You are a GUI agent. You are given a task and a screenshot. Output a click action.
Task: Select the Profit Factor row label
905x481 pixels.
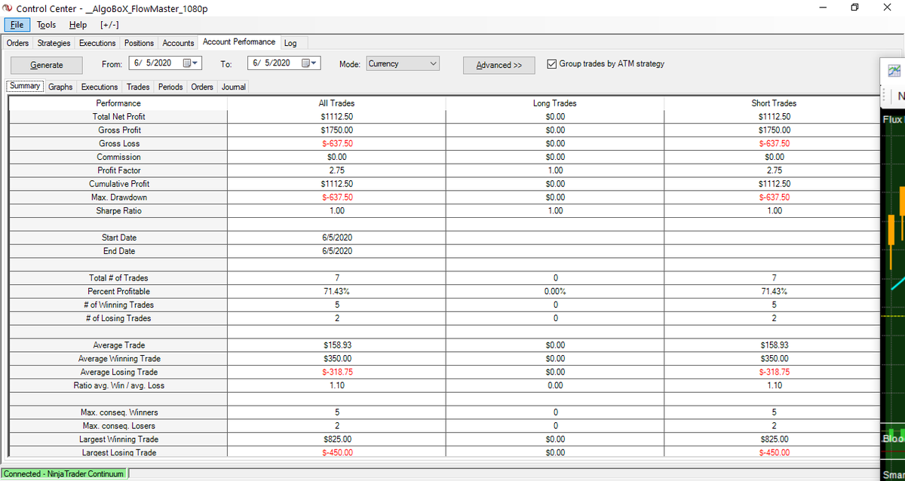pos(119,170)
